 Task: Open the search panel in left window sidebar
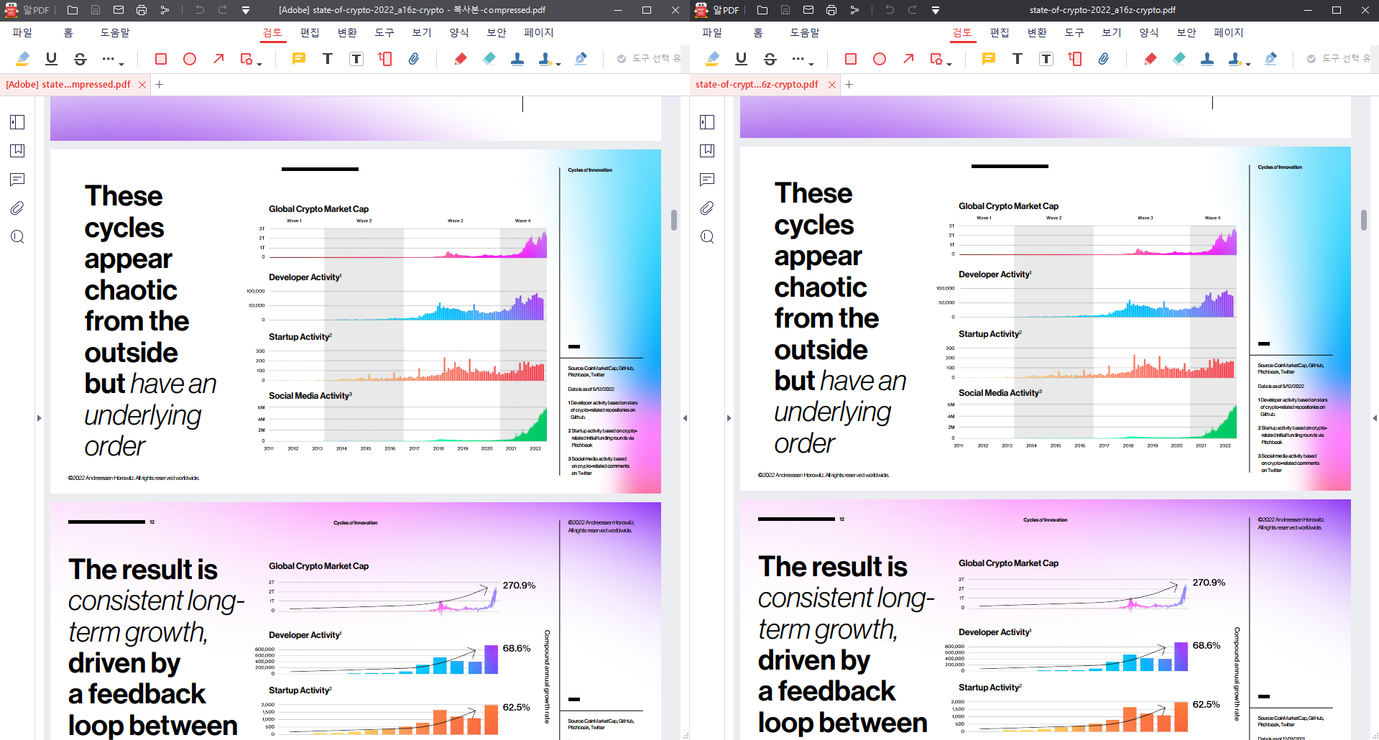[x=17, y=237]
